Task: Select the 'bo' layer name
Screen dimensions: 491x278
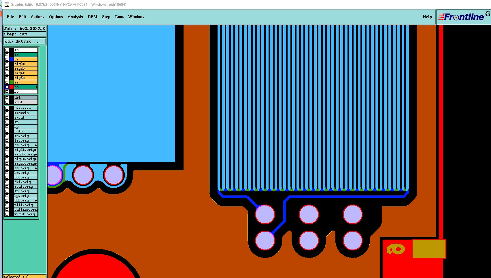Action: pos(26,92)
